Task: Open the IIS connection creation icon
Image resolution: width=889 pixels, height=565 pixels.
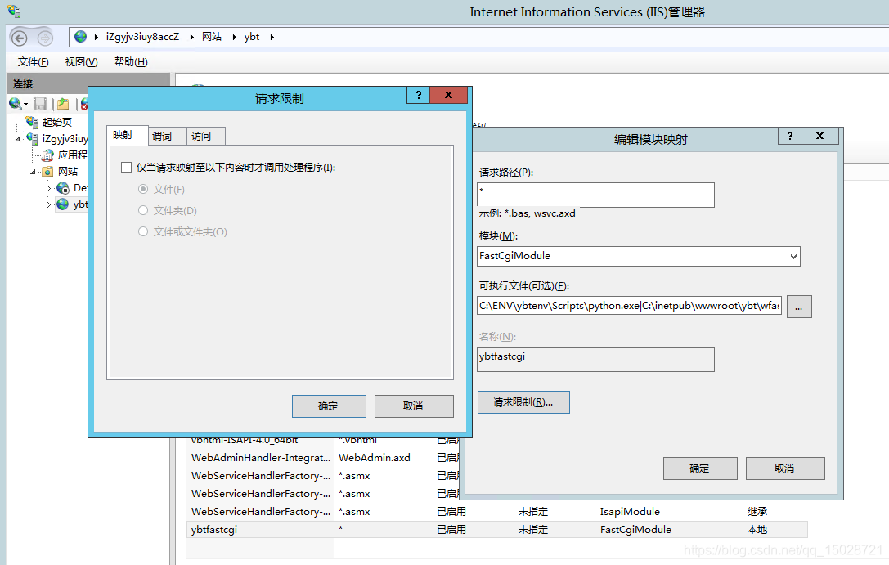Action: coord(15,103)
